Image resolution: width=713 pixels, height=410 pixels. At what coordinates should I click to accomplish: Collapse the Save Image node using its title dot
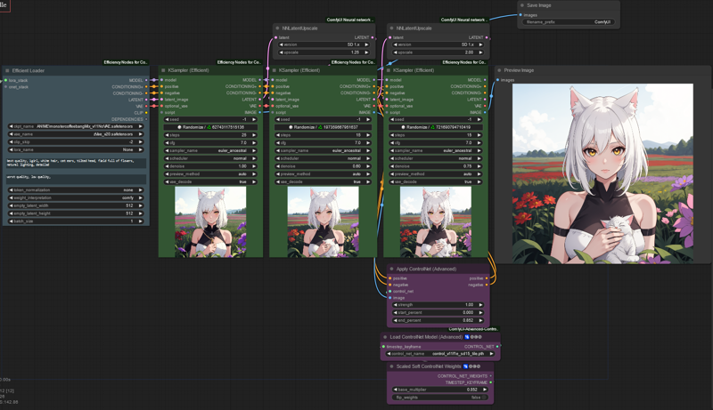(521, 5)
